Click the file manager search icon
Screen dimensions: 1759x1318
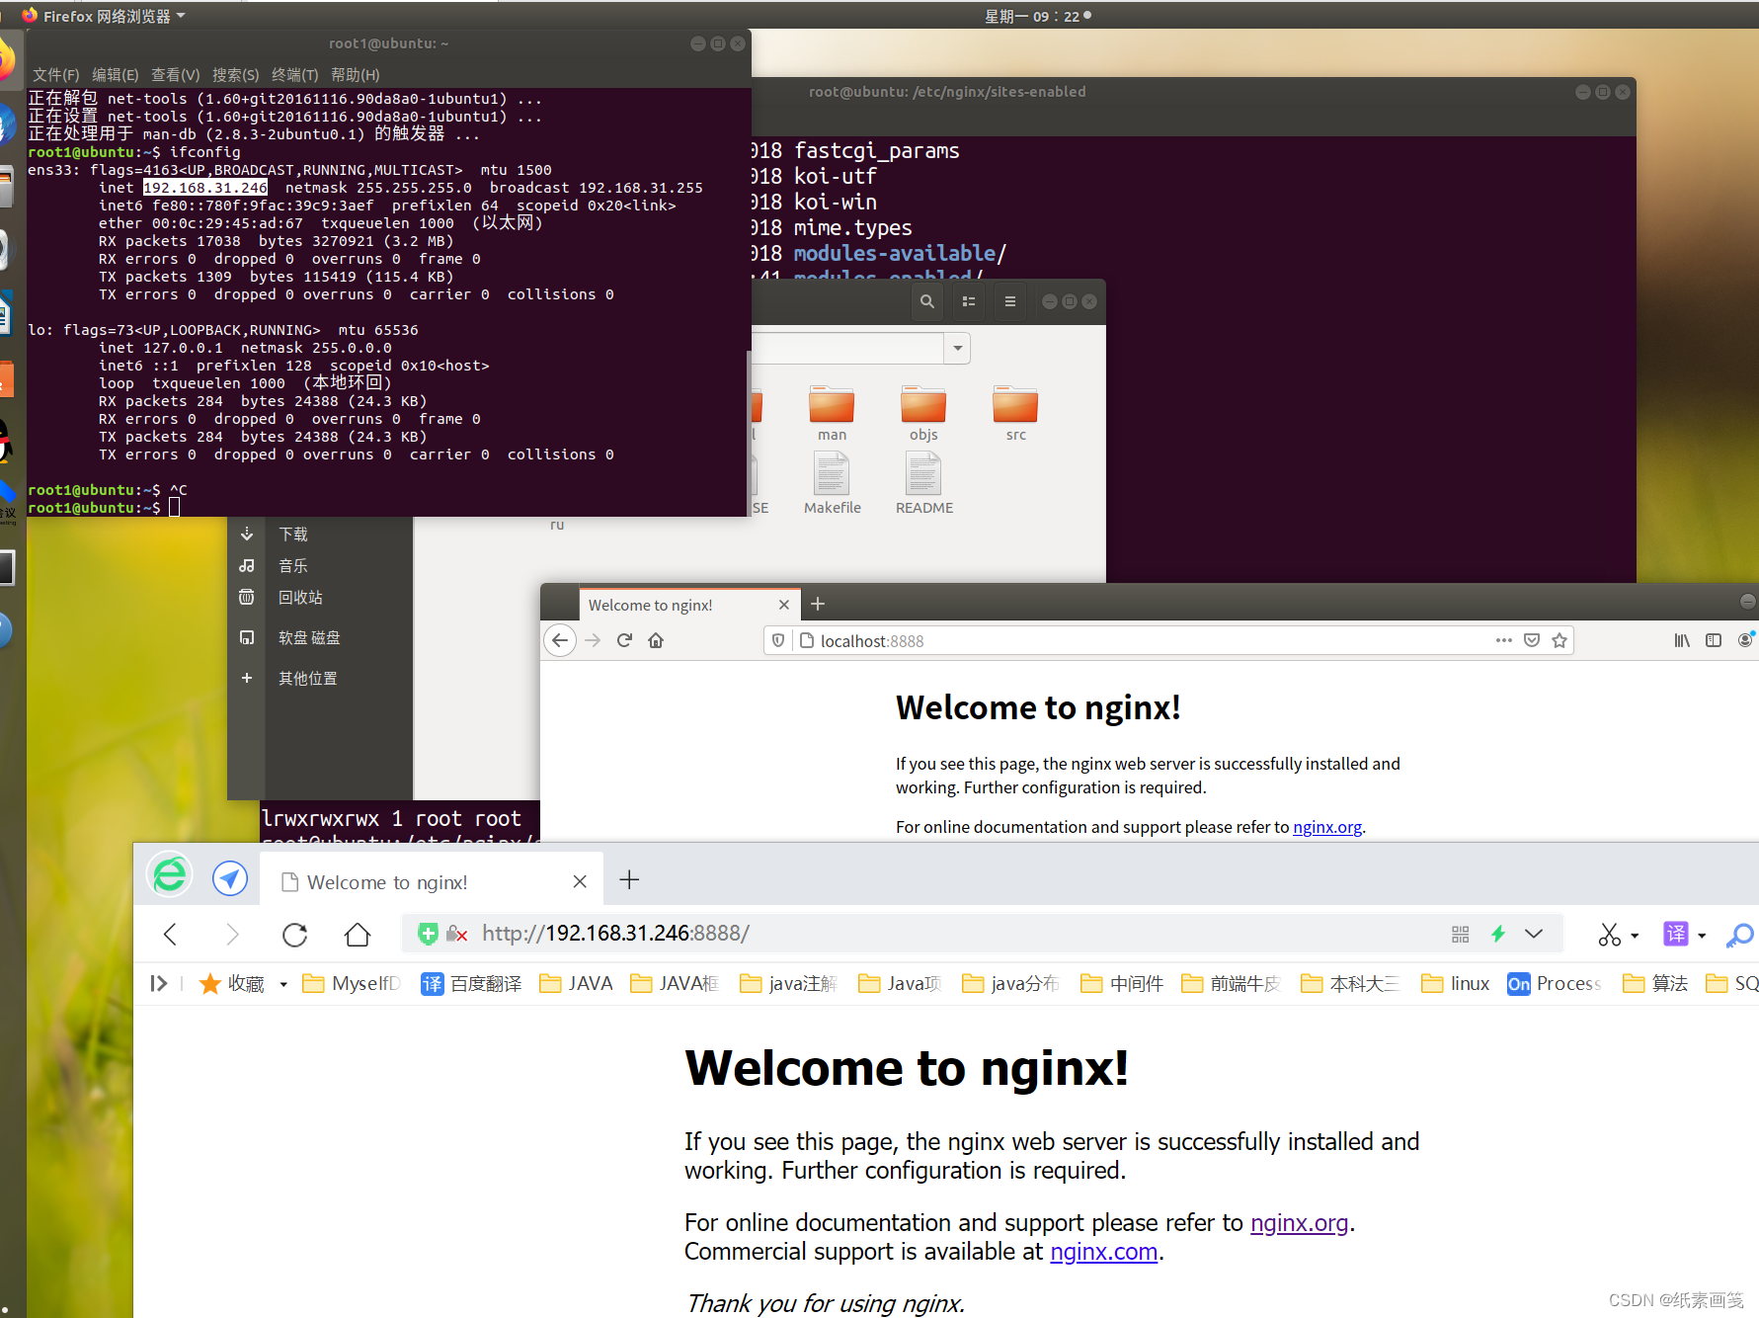click(x=927, y=301)
